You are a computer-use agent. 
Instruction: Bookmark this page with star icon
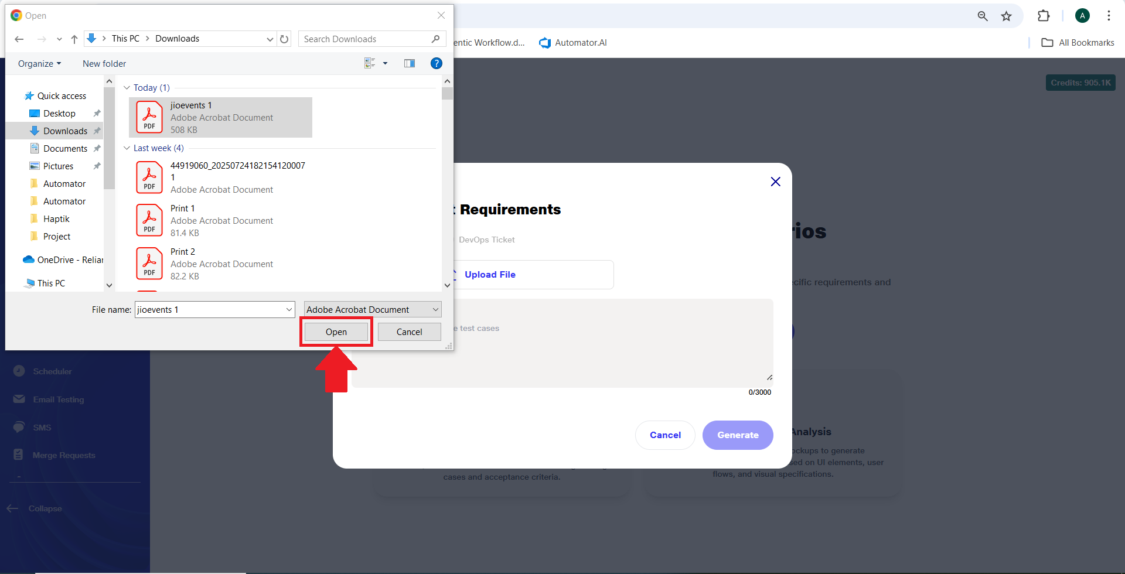pyautogui.click(x=1006, y=16)
